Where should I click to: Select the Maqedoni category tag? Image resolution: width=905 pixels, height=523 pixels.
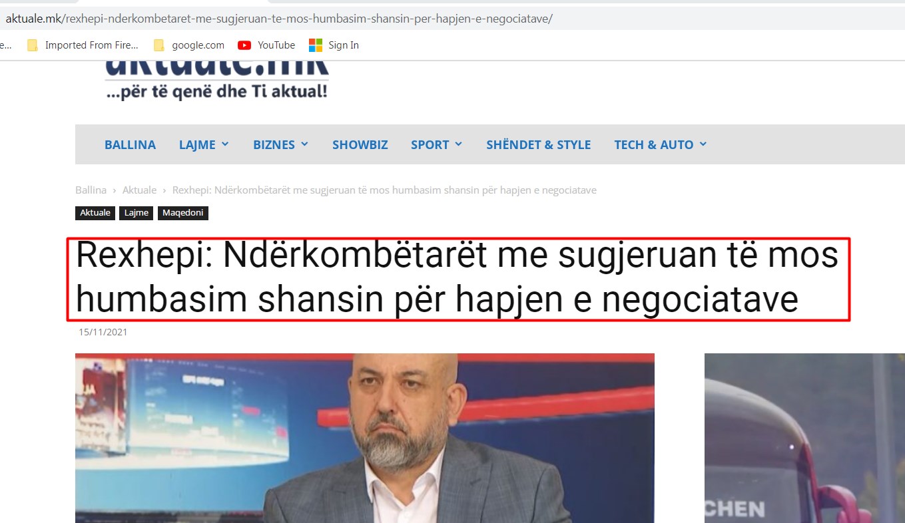tap(183, 213)
